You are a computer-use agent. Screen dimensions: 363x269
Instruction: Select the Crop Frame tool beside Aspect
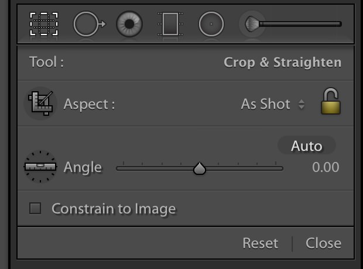(41, 103)
